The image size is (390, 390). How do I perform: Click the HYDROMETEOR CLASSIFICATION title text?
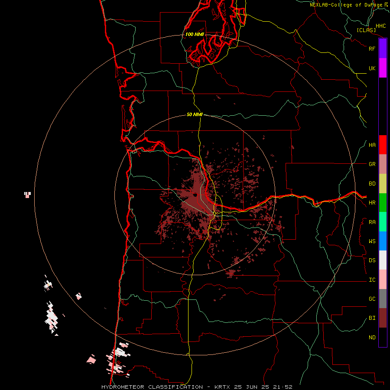click(x=152, y=387)
